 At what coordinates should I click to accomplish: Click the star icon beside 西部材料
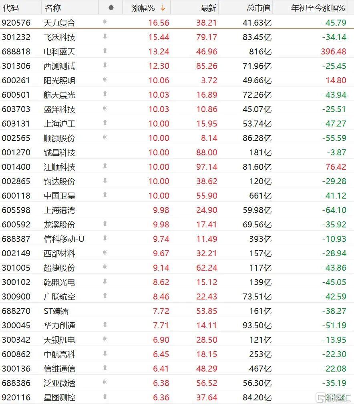105,252
